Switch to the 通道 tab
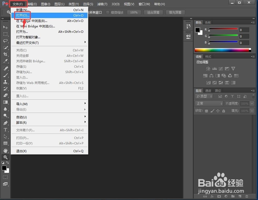The width and height of the screenshot is (258, 200). pos(208,91)
